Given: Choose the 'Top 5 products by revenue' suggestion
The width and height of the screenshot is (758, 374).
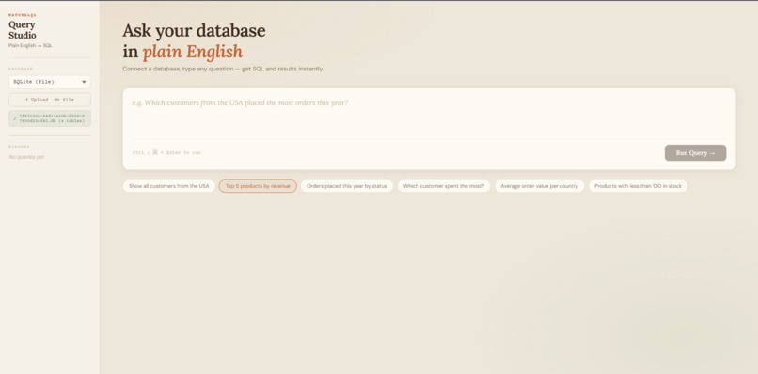Looking at the screenshot, I should pos(258,186).
